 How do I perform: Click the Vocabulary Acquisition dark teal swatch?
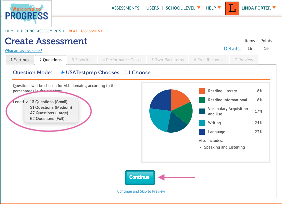click(x=202, y=111)
